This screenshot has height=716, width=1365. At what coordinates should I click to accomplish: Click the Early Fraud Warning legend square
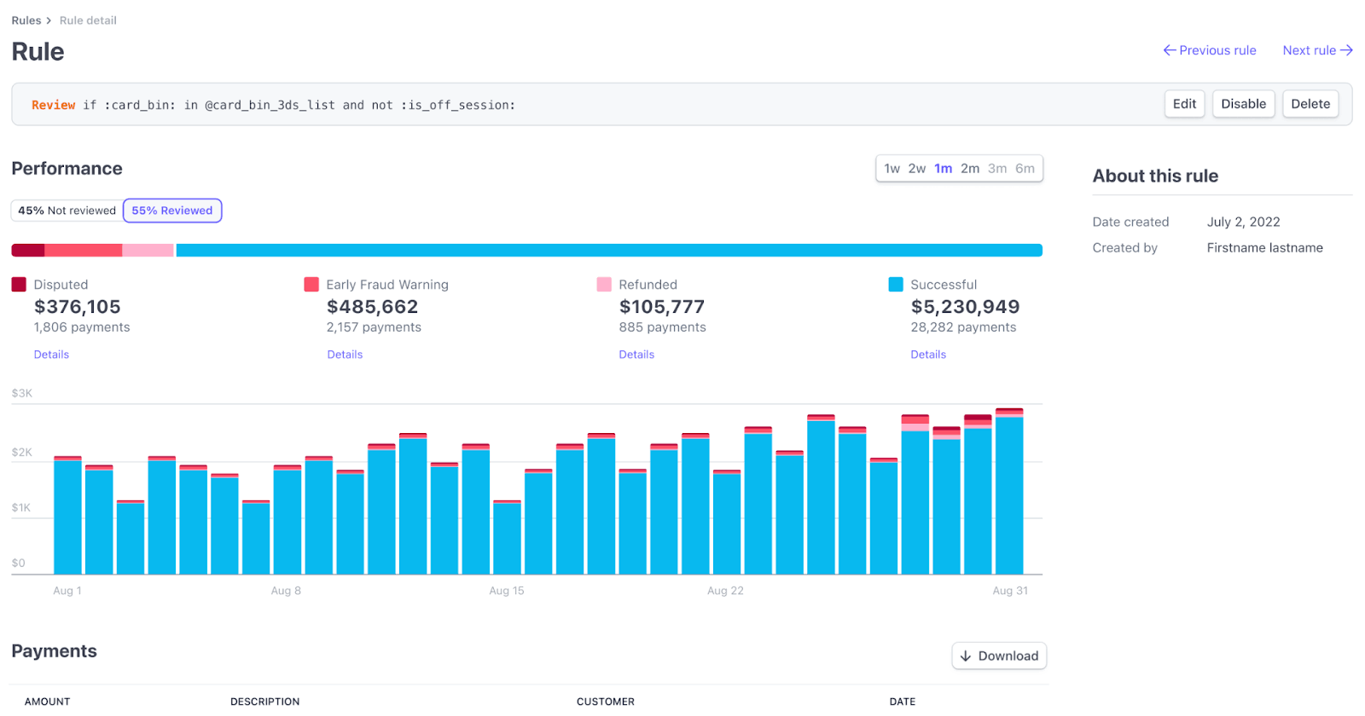click(x=311, y=285)
